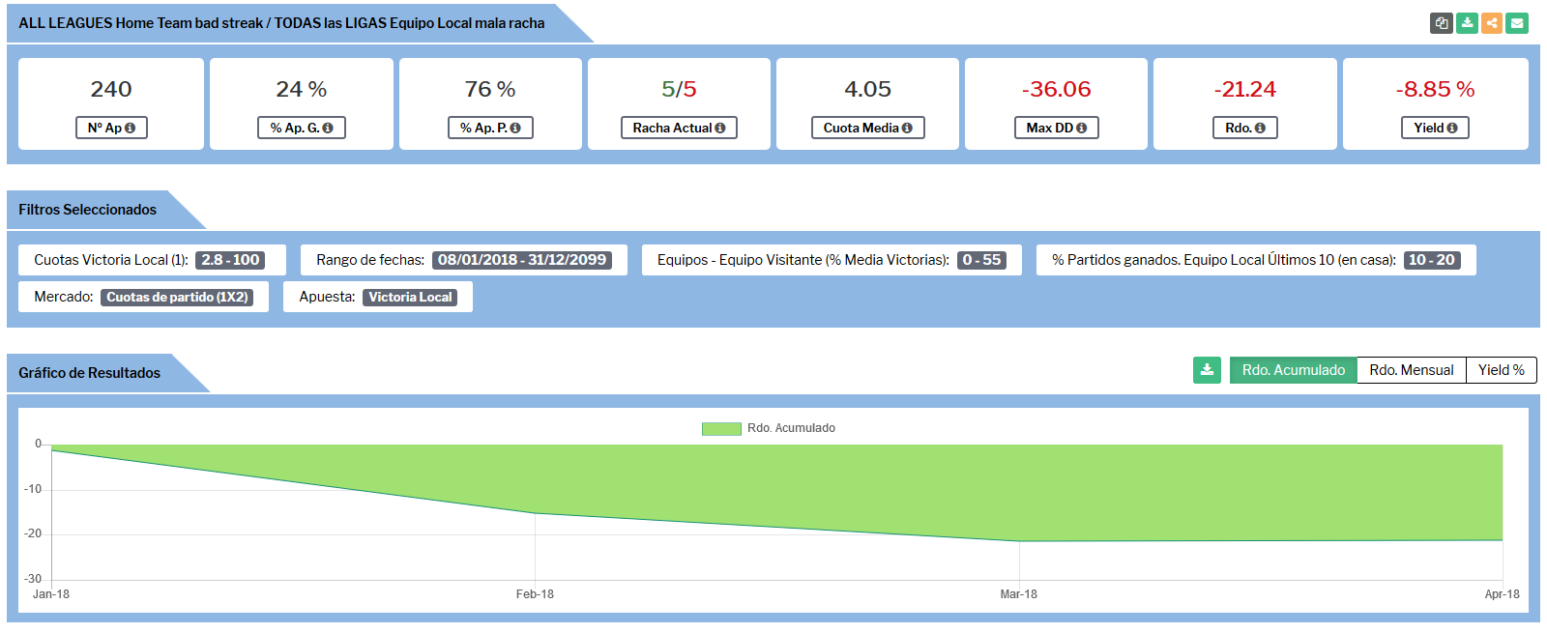Click the Jan-18 x-axis label
The image size is (1547, 633).
(x=51, y=594)
